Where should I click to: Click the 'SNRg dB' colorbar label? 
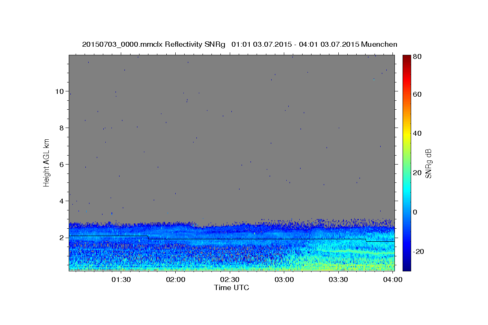(x=428, y=163)
